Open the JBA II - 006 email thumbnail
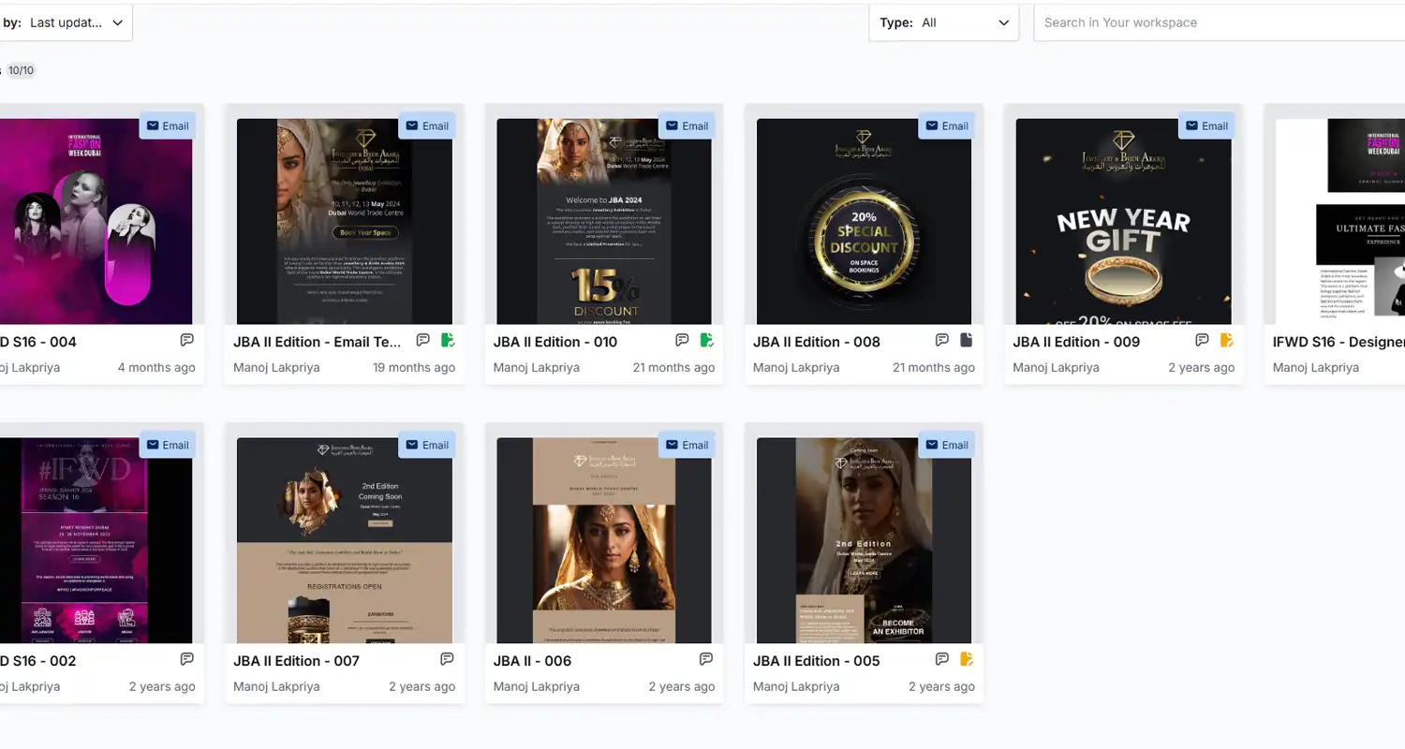 pyautogui.click(x=603, y=538)
